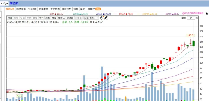Click the 42.1 low price label
The height and width of the screenshot is (101, 209).
click(x=19, y=96)
